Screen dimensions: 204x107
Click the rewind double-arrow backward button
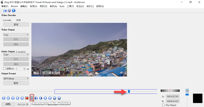(x=18, y=98)
